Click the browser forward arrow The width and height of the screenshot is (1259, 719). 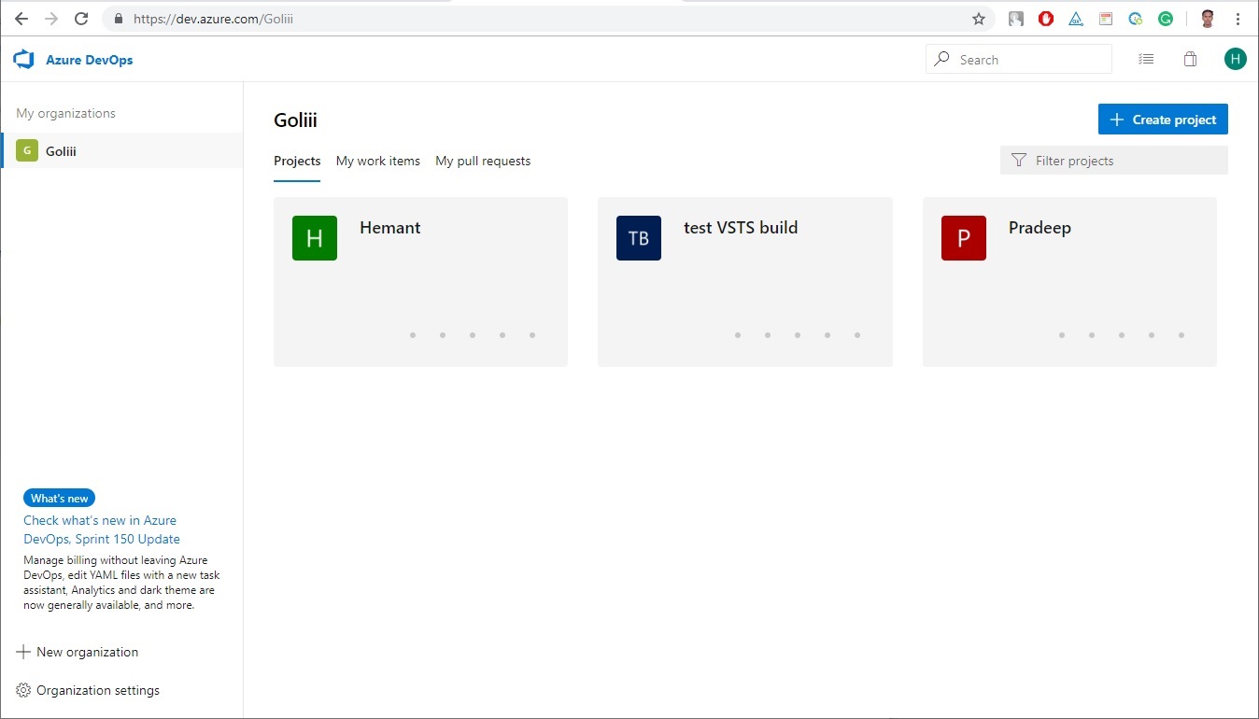click(x=51, y=19)
